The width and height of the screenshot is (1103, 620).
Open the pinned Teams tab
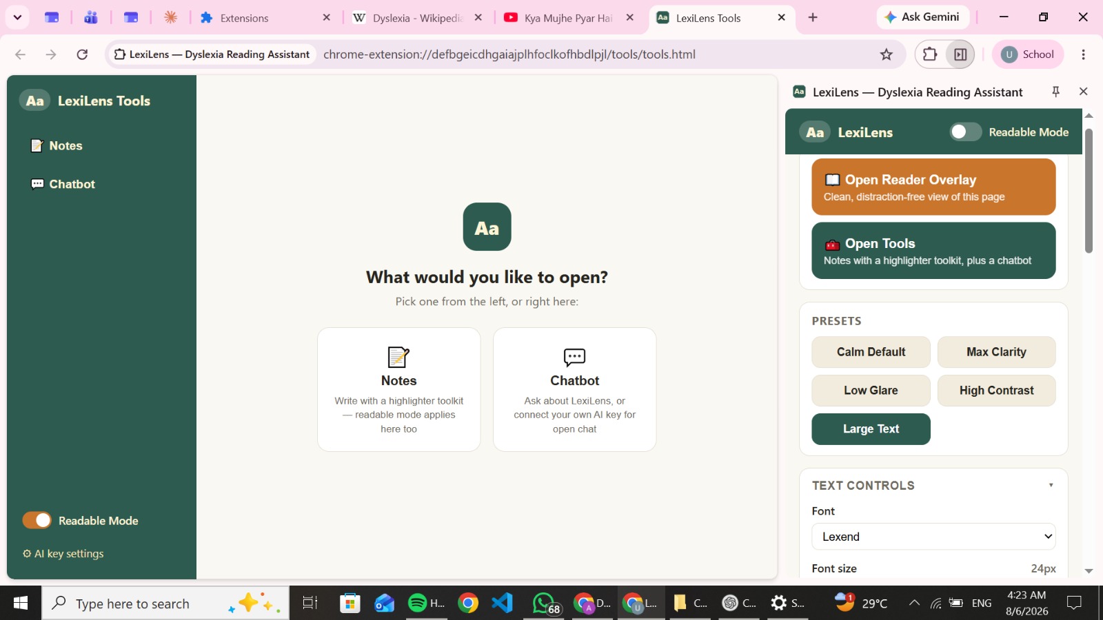(91, 18)
